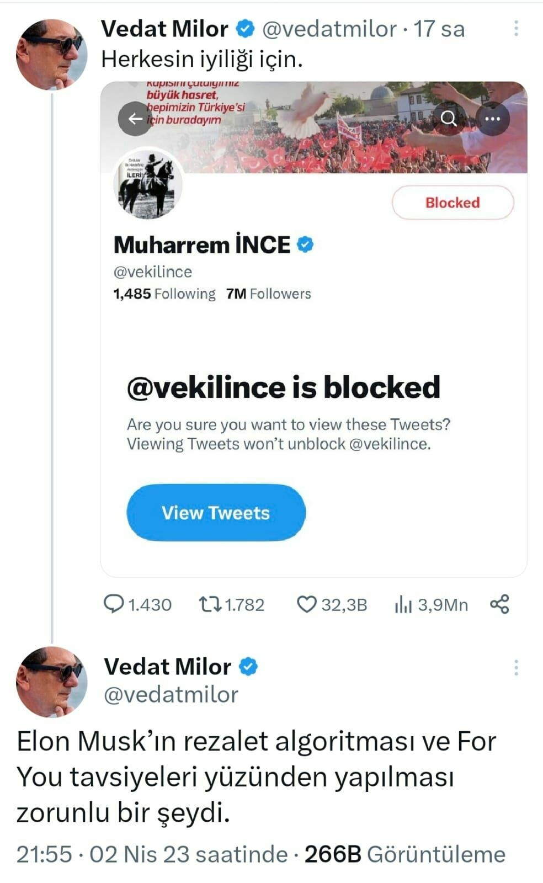Open the three-dot menu on the top tweet
Image resolution: width=543 pixels, height=883 pixels.
coord(515,28)
